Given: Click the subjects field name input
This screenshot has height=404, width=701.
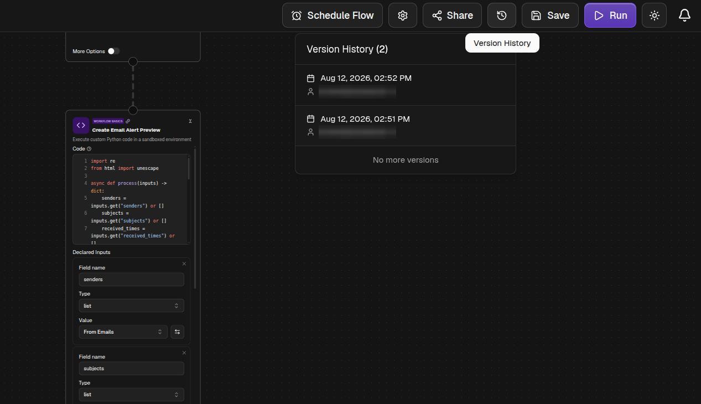Looking at the screenshot, I should 131,369.
